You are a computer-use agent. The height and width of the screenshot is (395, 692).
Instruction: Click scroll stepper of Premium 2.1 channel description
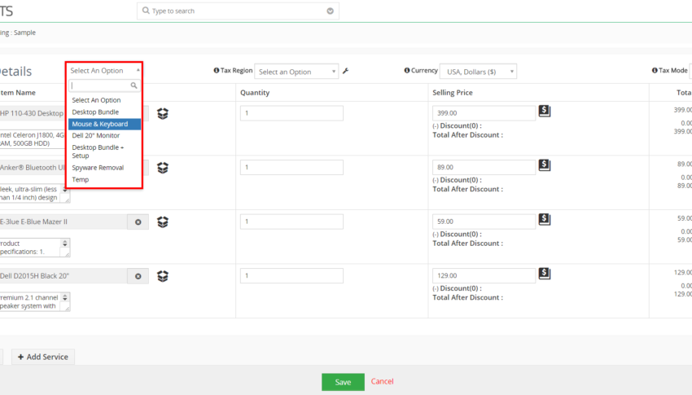click(x=65, y=297)
